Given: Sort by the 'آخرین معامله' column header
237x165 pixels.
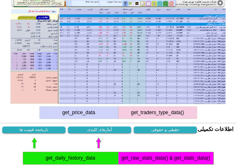Looking at the screenshot, I should pyautogui.click(x=128, y=10).
